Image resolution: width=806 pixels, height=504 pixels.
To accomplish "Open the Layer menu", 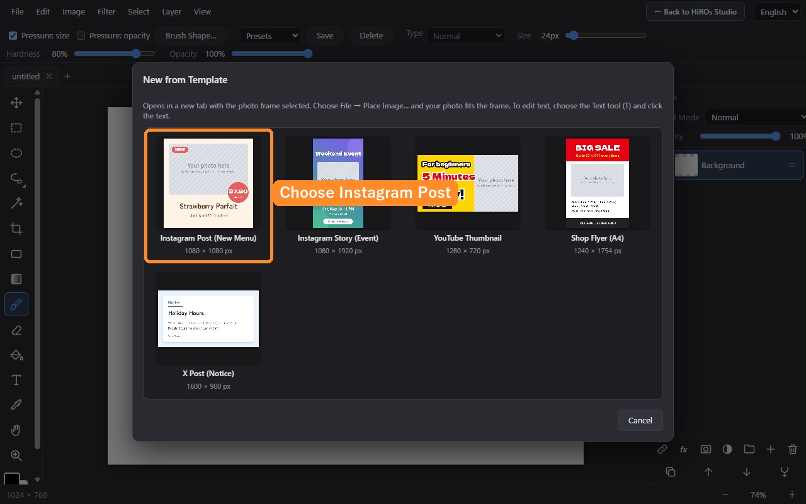I will click(x=171, y=11).
